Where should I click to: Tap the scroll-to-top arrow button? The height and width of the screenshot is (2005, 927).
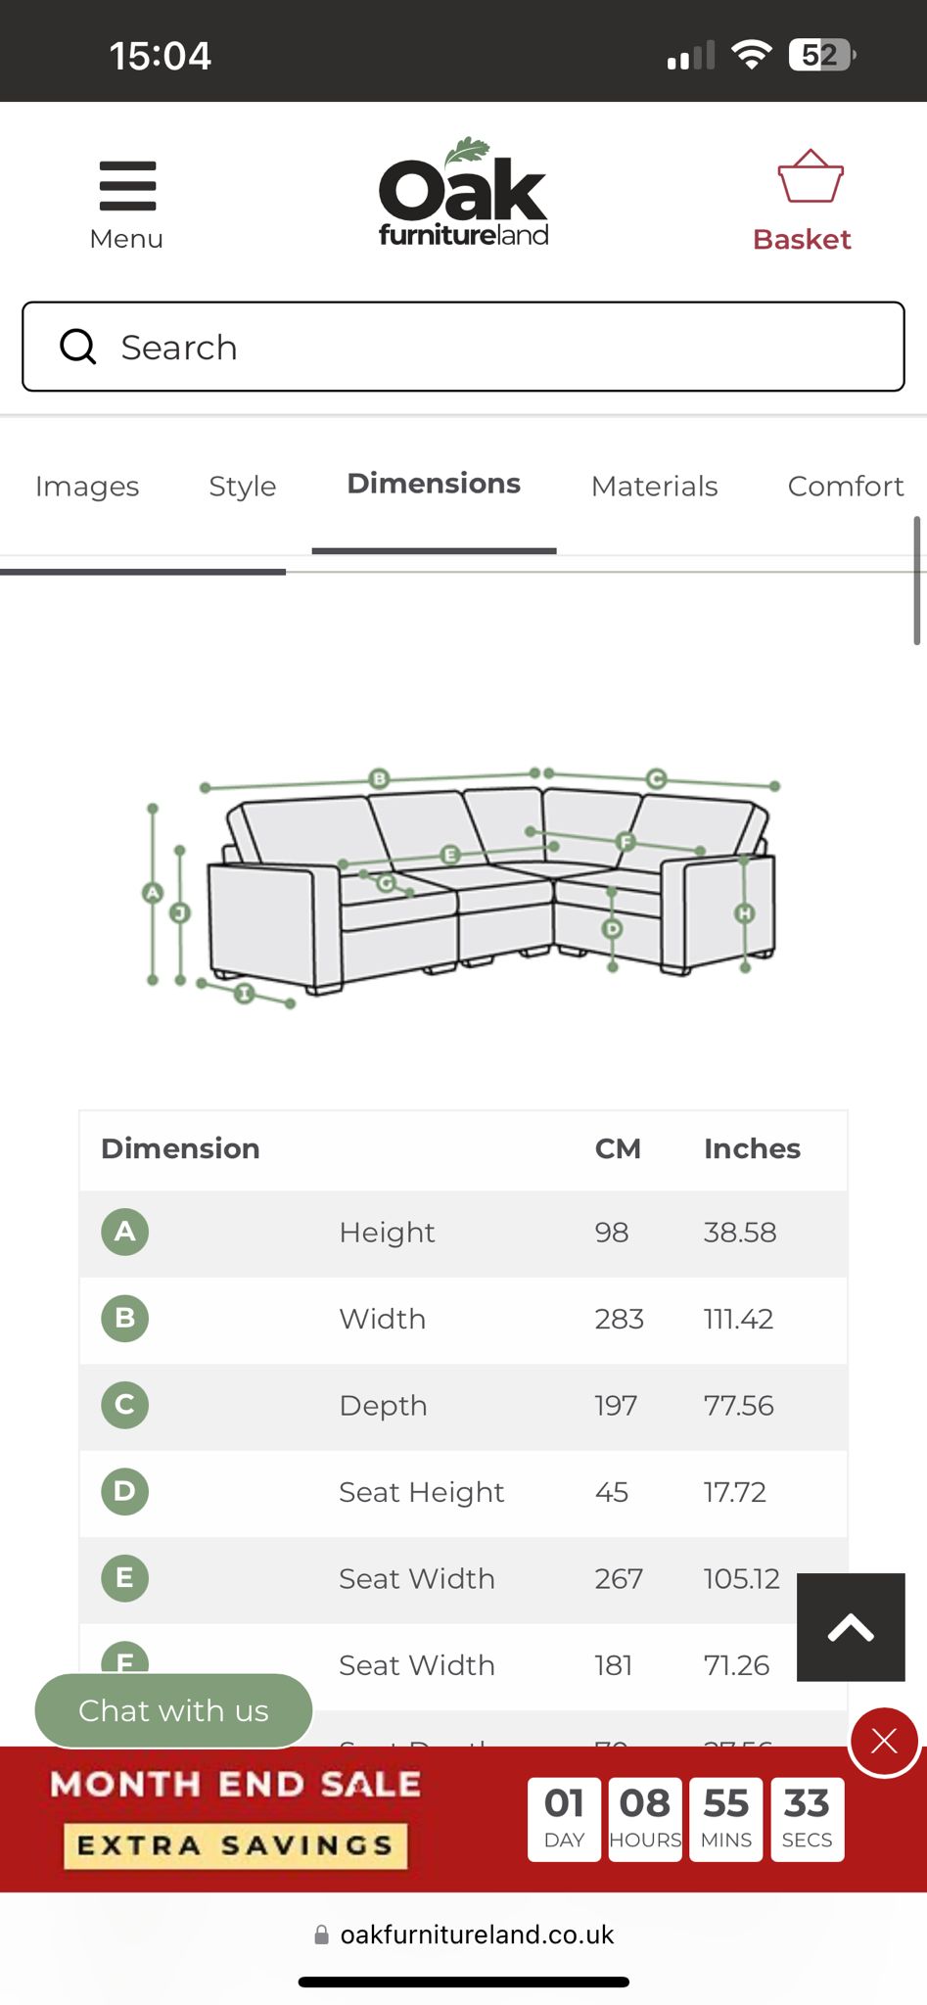tap(850, 1627)
